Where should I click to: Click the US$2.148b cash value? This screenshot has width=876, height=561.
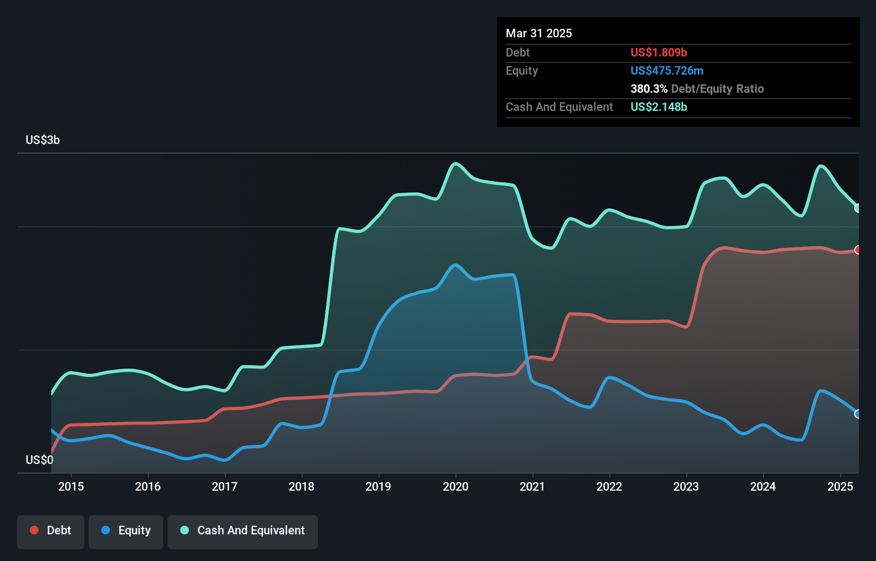tap(659, 107)
